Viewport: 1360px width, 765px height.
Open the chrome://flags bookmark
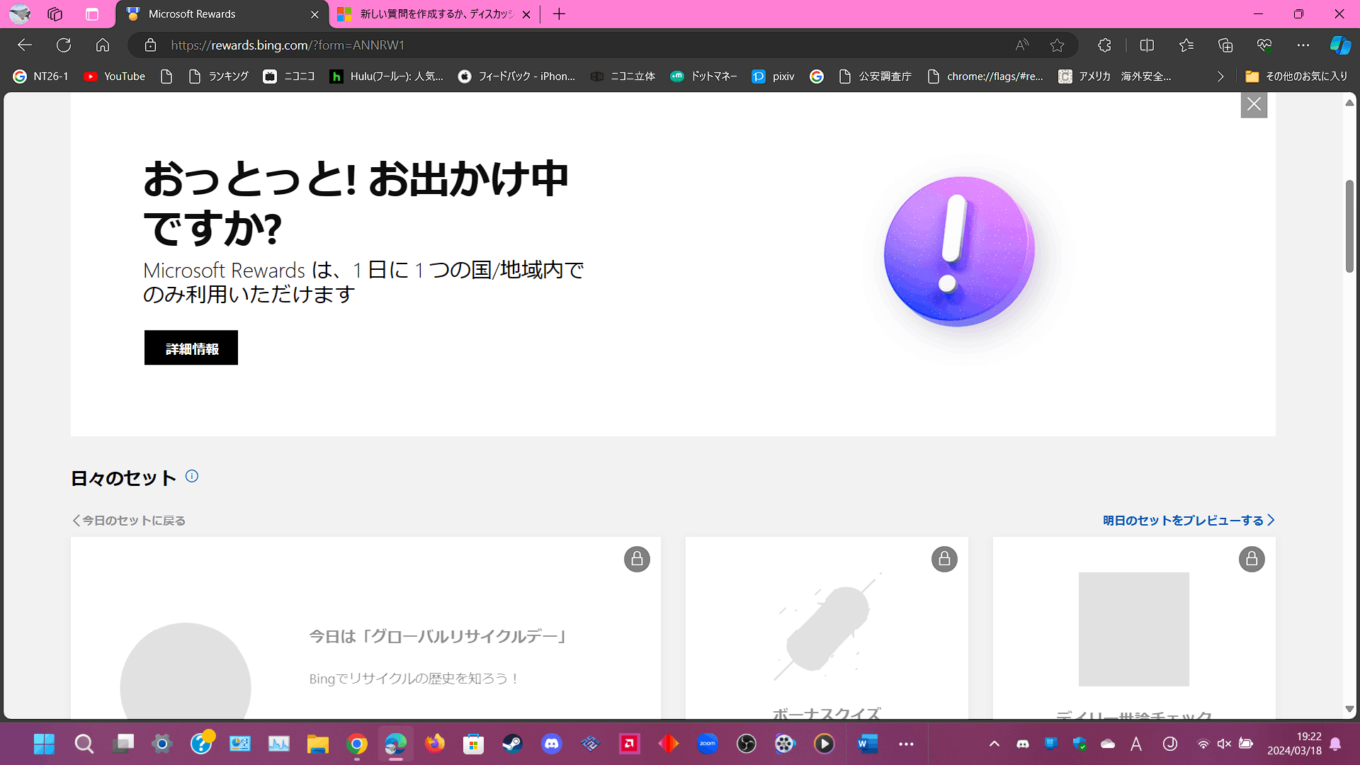click(985, 76)
